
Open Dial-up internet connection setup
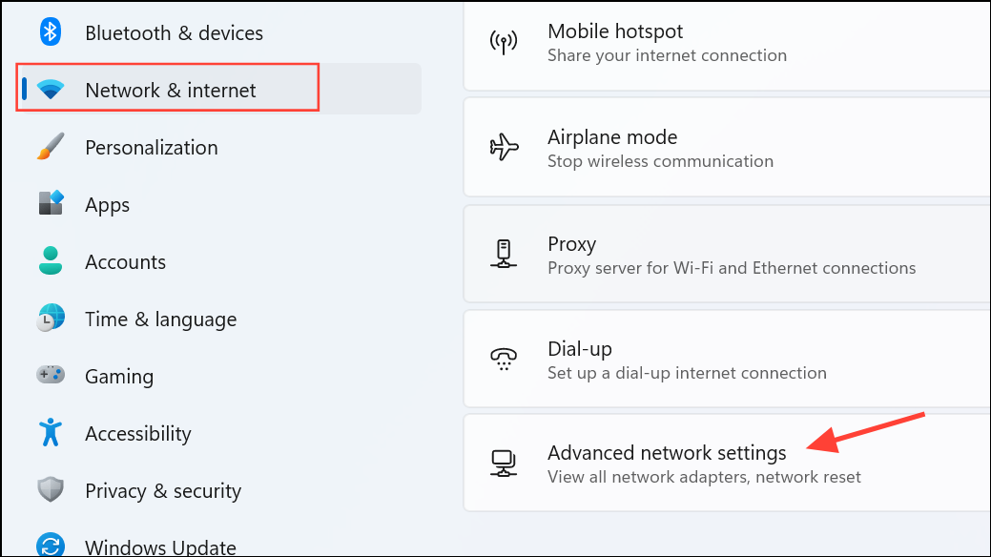pyautogui.click(x=727, y=360)
